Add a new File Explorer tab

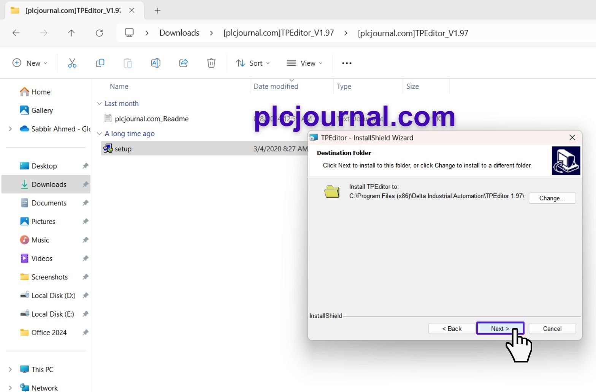157,11
